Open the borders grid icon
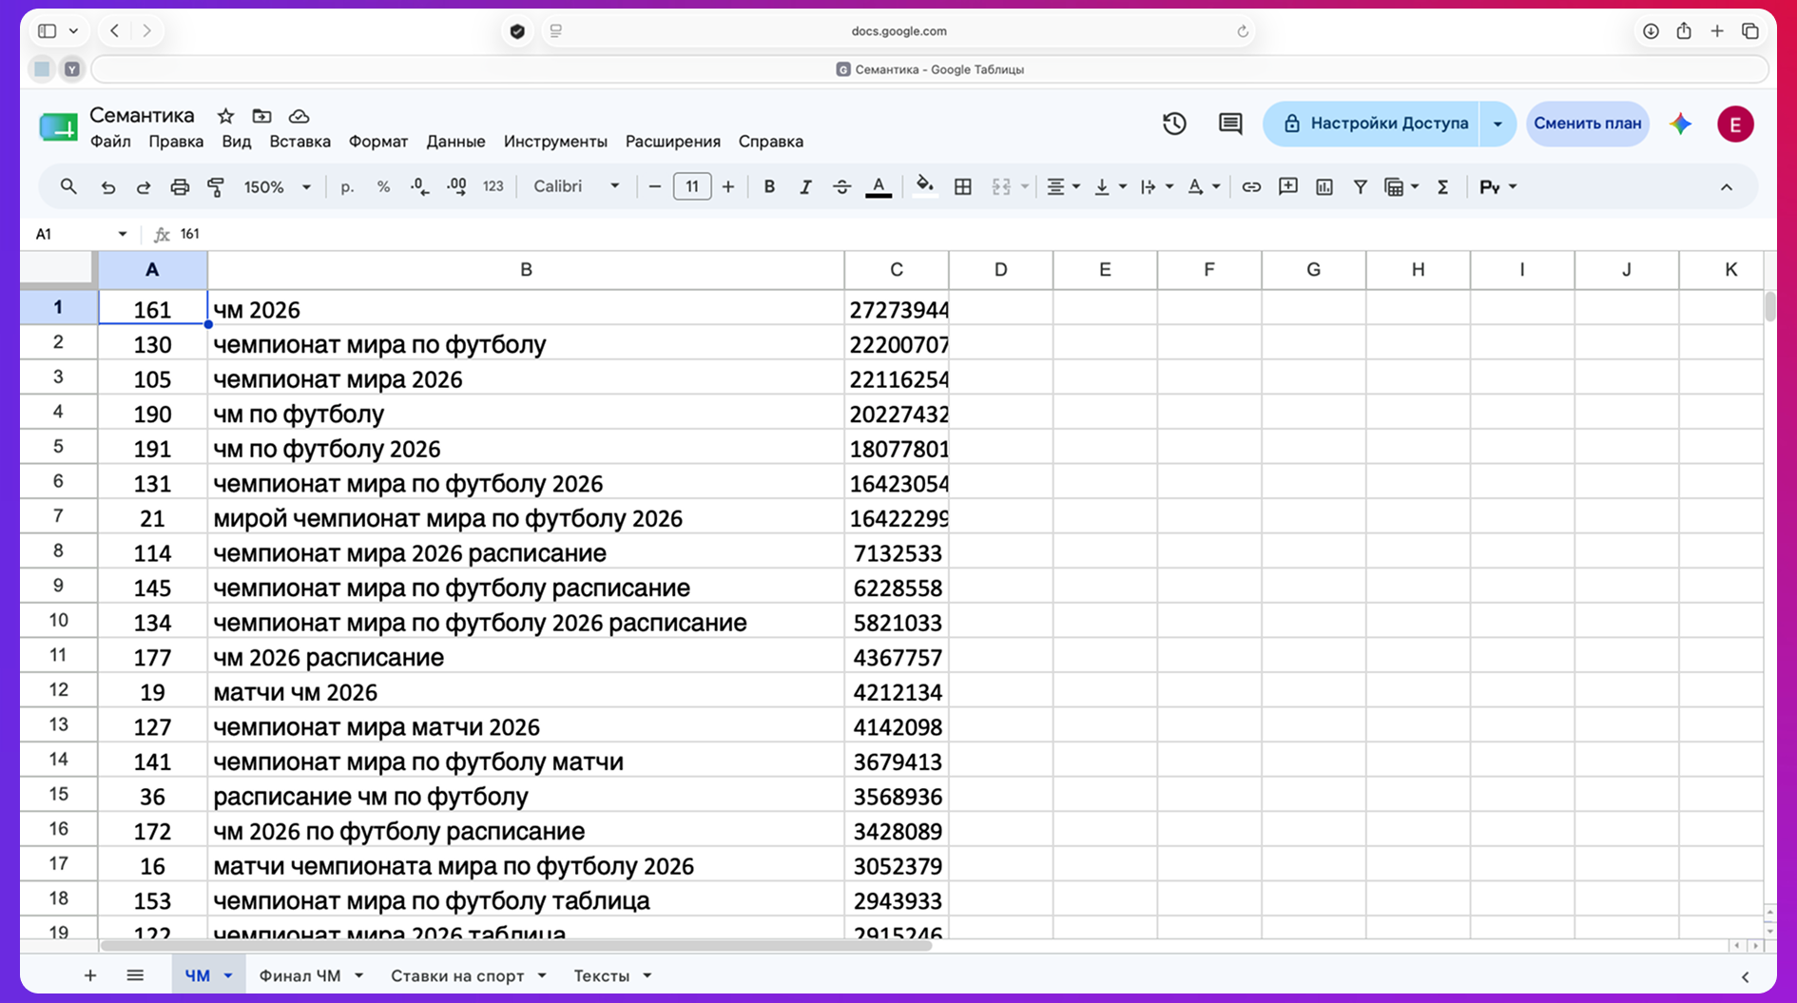 coord(962,187)
